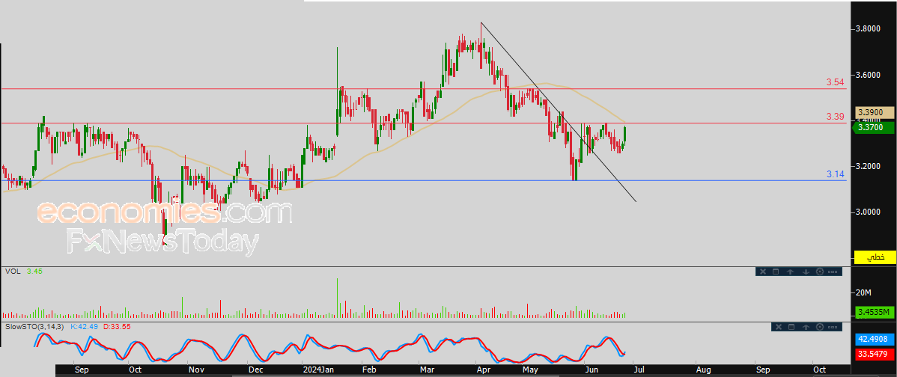This screenshot has height=377, width=897.
Task: Maximize the VOL indicator panel
Action: (776, 272)
